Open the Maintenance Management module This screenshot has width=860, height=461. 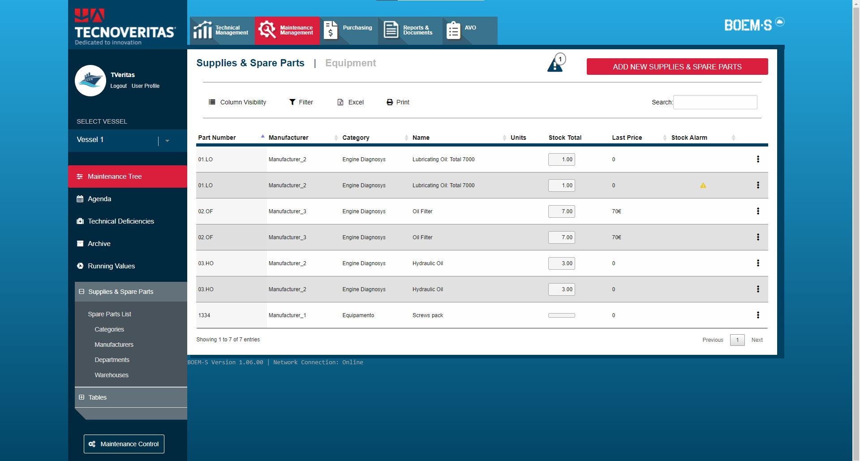point(287,30)
